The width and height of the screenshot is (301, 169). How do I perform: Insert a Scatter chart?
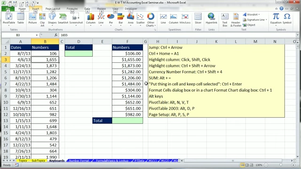141,19
